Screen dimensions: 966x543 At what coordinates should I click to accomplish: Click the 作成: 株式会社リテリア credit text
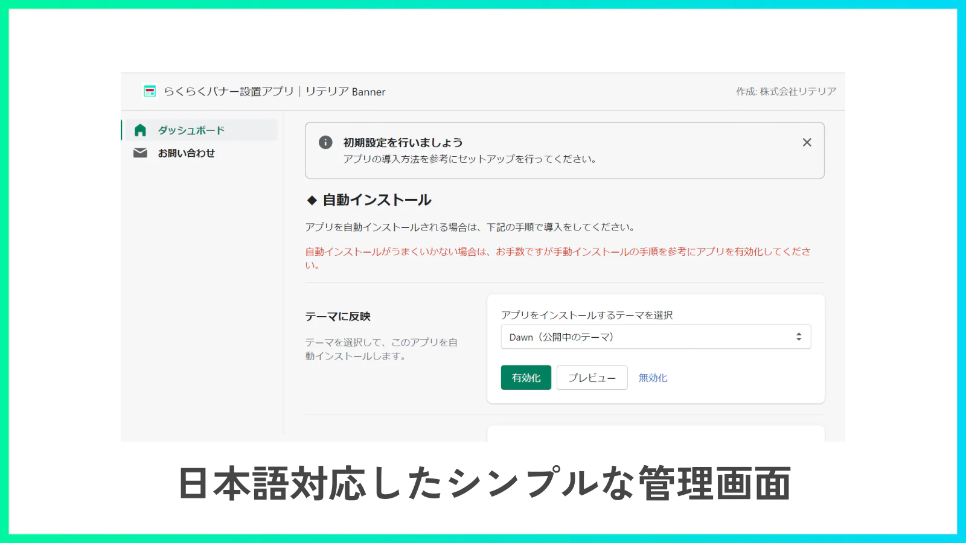[785, 92]
